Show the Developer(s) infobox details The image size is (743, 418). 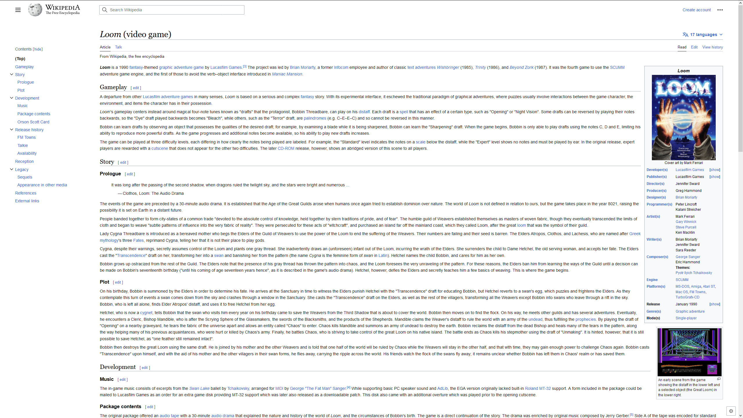(x=715, y=170)
